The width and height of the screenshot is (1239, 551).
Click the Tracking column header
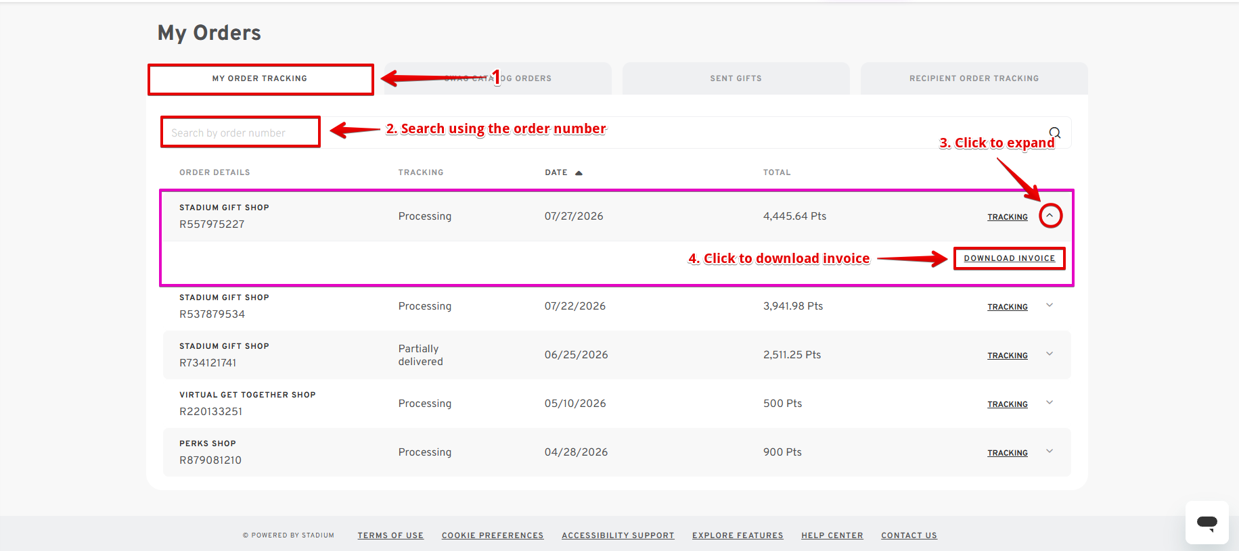(421, 172)
